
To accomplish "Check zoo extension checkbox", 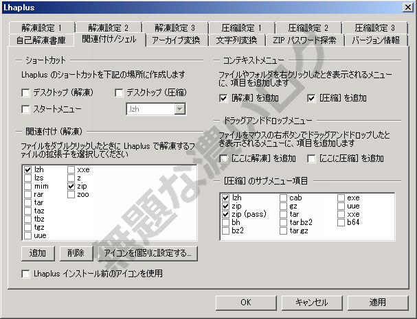I will [x=71, y=194].
